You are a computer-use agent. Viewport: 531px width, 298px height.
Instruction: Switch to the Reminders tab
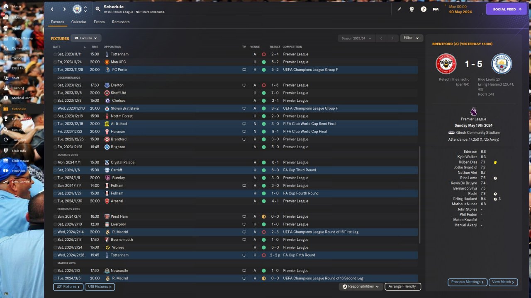click(x=121, y=22)
